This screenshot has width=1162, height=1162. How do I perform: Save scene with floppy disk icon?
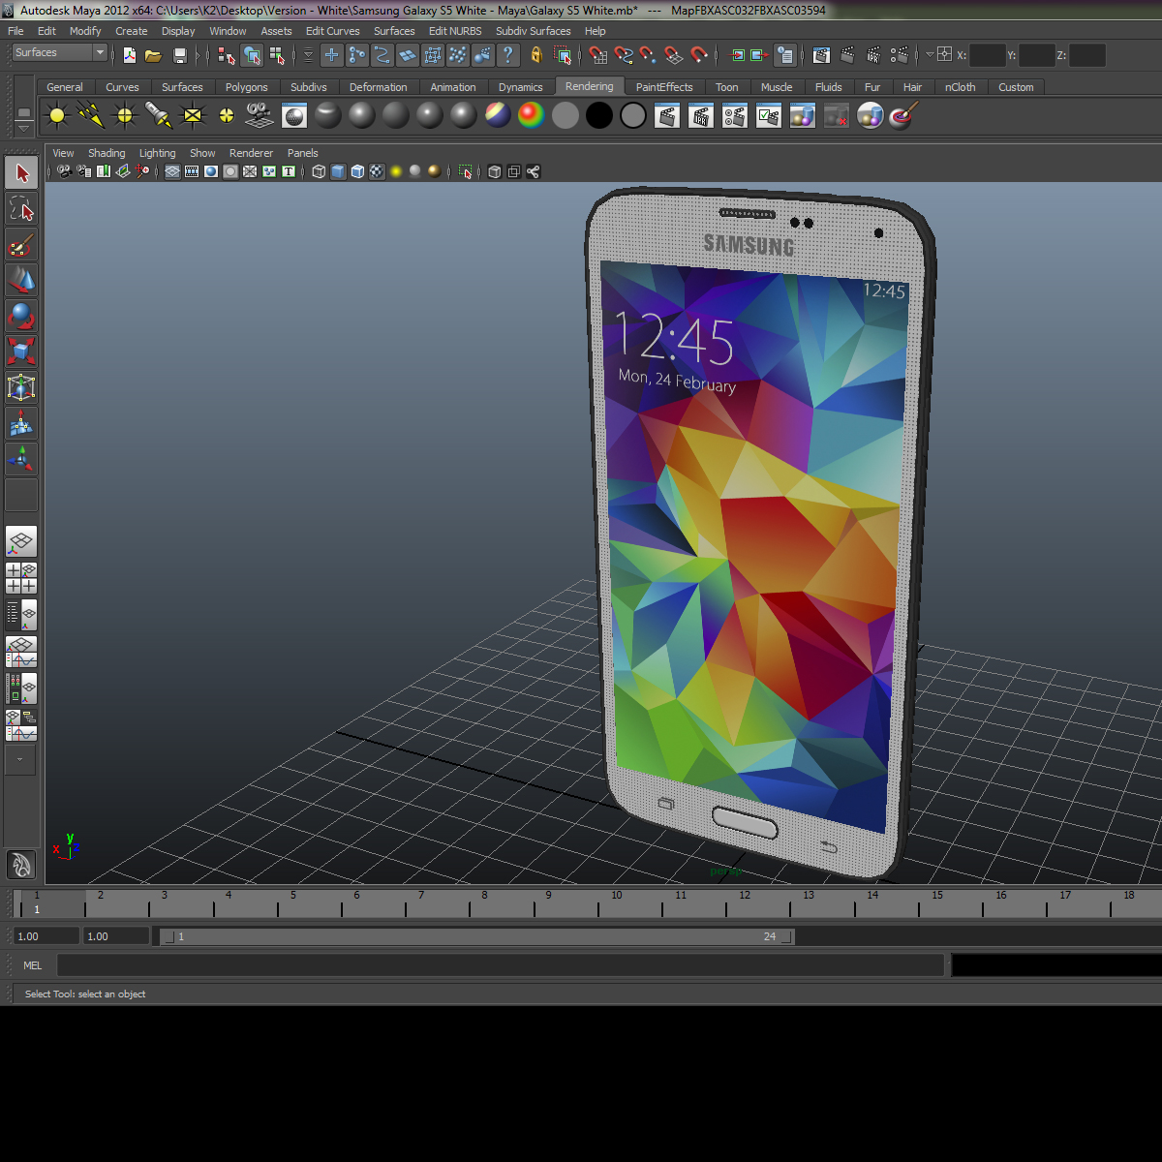[x=179, y=55]
